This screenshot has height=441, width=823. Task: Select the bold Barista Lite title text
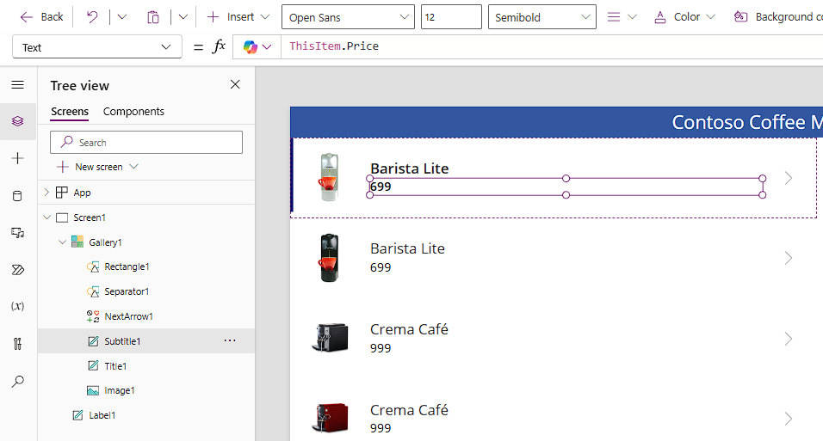410,168
